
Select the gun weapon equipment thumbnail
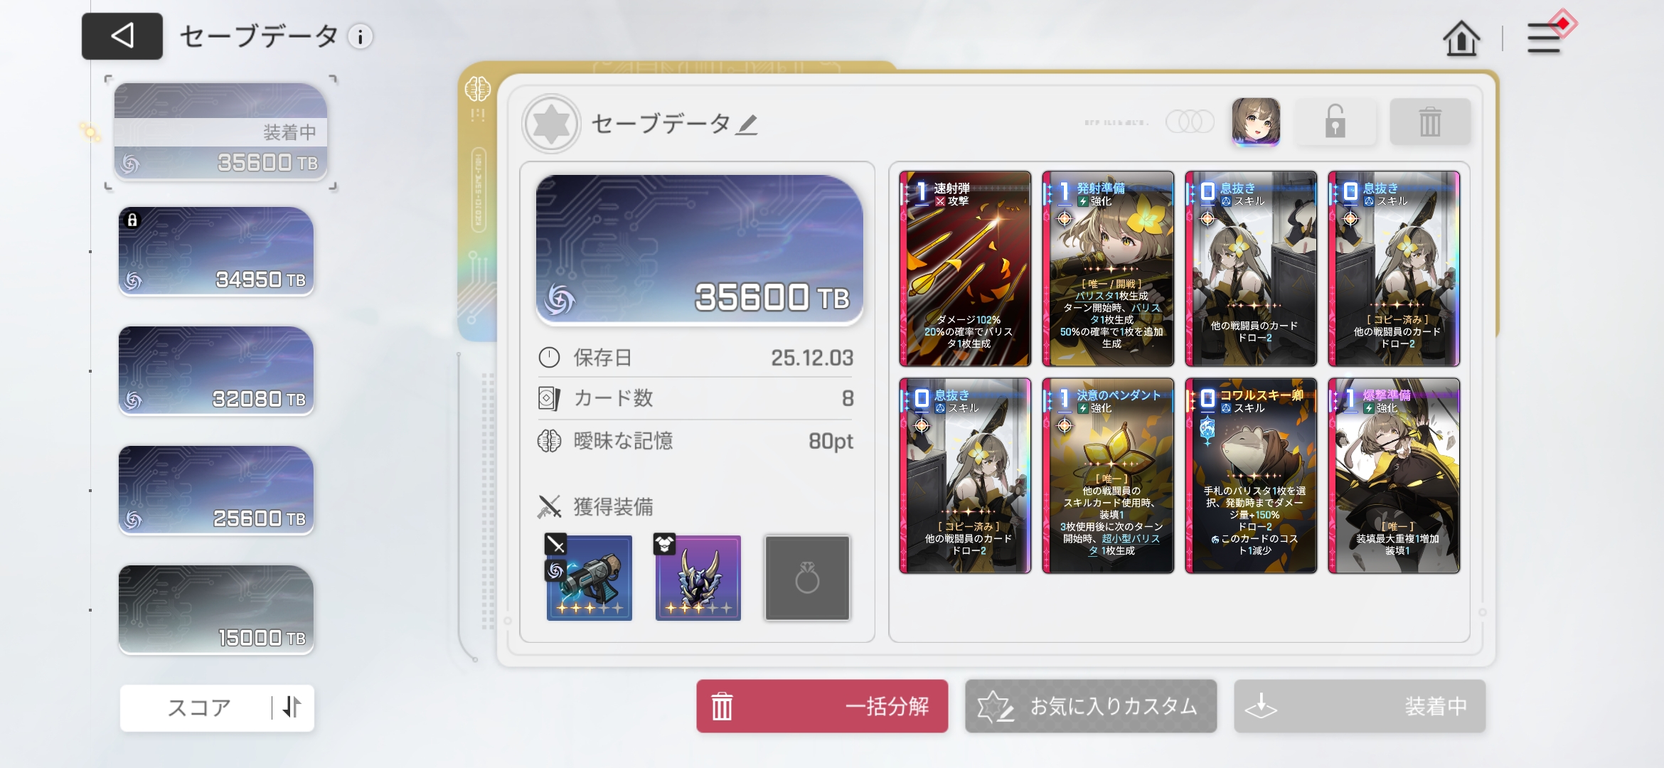pos(589,577)
